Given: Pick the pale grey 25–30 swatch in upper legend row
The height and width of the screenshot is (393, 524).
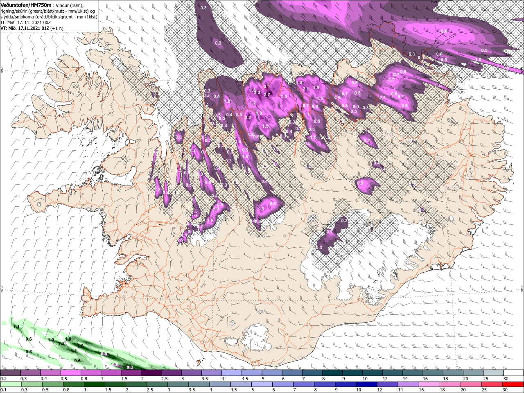Looking at the screenshot, I should (x=494, y=373).
